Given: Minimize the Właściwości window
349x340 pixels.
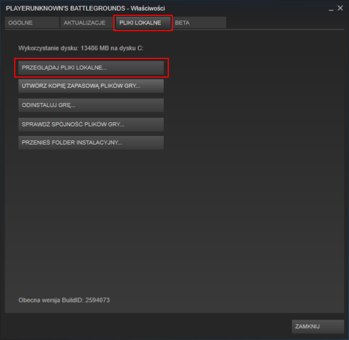Looking at the screenshot, I should coord(331,9).
